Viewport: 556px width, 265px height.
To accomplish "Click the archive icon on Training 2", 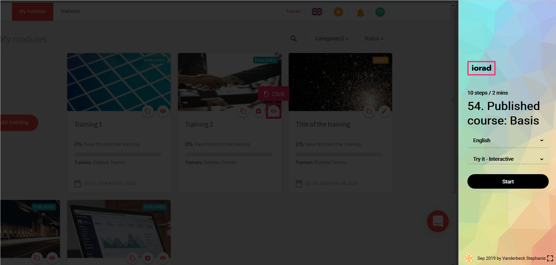I will pyautogui.click(x=258, y=111).
